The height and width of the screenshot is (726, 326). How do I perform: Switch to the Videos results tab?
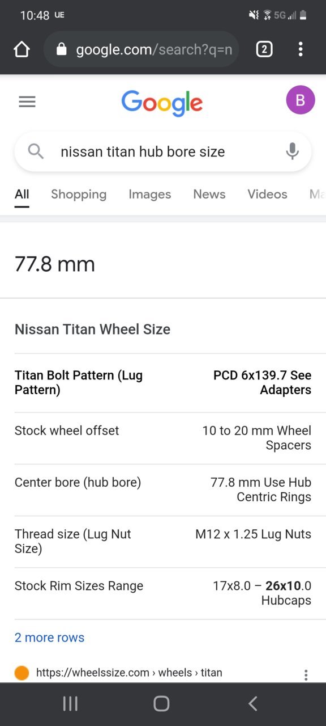point(267,194)
